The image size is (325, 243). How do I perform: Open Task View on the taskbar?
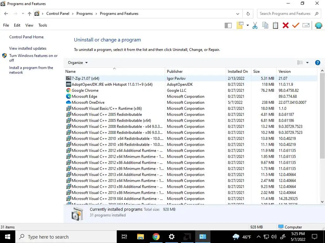[x=124, y=237]
